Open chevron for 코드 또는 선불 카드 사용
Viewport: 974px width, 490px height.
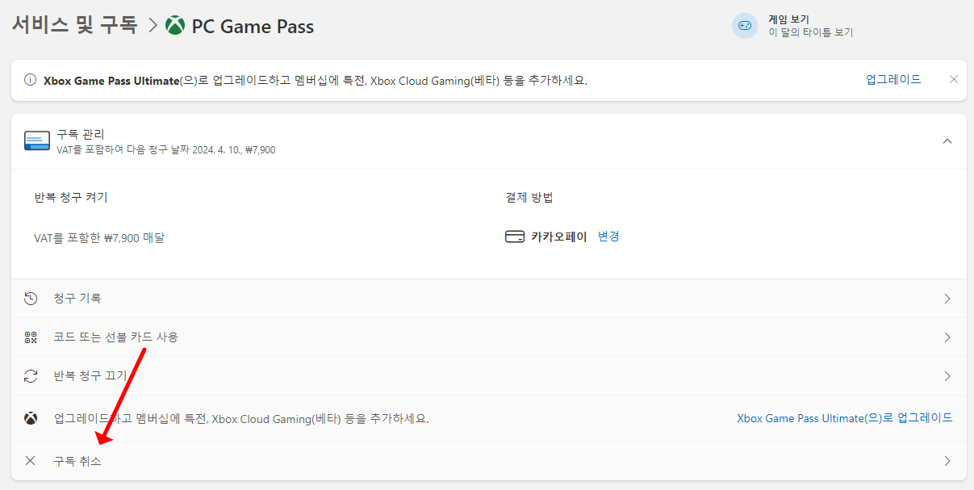(x=947, y=337)
